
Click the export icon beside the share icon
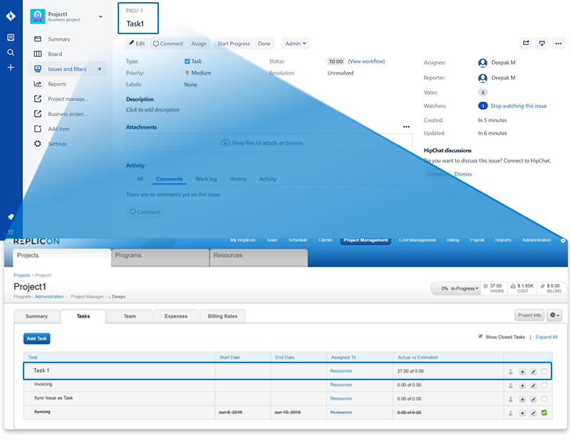[x=542, y=43]
